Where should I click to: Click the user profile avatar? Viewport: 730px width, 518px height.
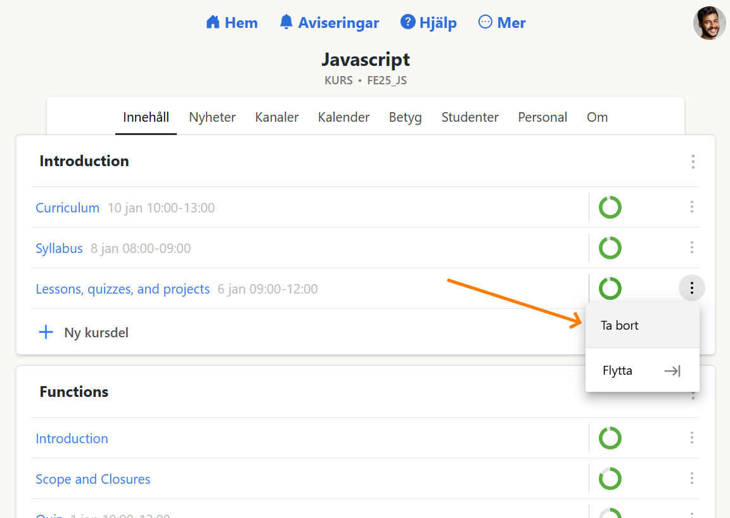click(x=709, y=23)
